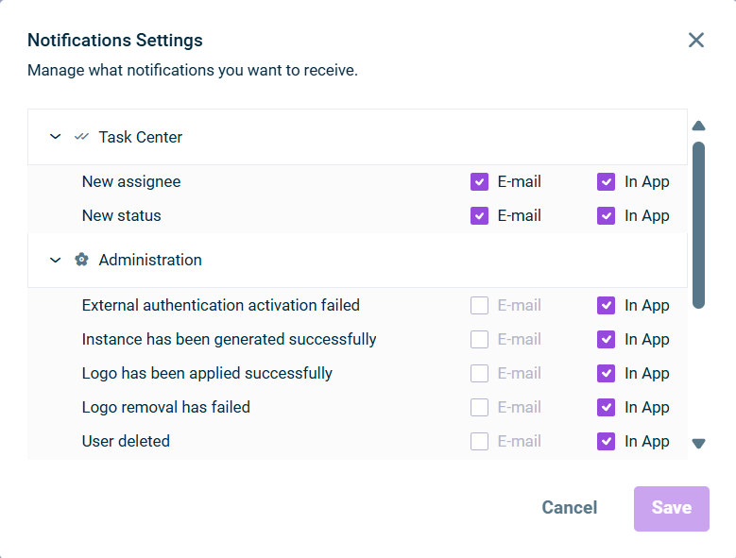Image resolution: width=736 pixels, height=558 pixels.
Task: Close the Notifications Settings dialog
Action: tap(696, 40)
